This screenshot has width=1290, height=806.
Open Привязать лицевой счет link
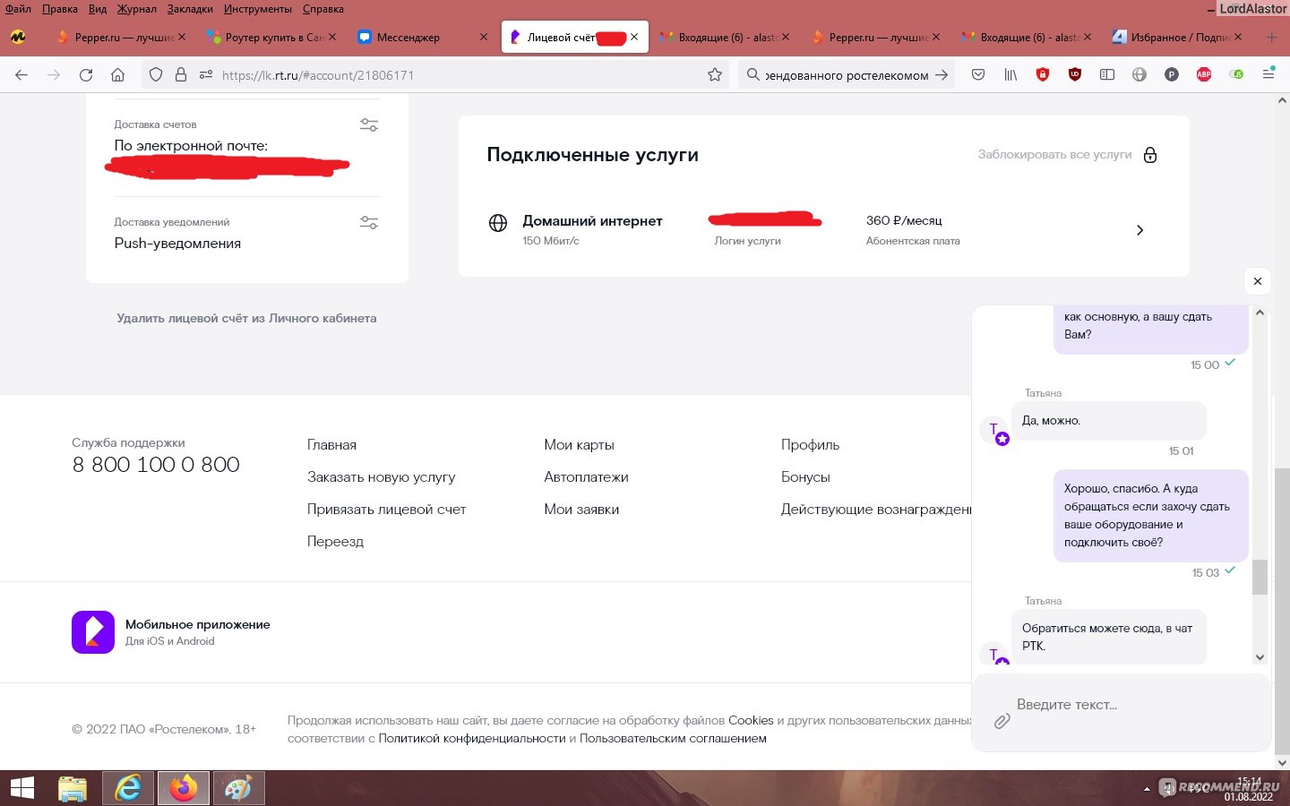[x=387, y=510]
